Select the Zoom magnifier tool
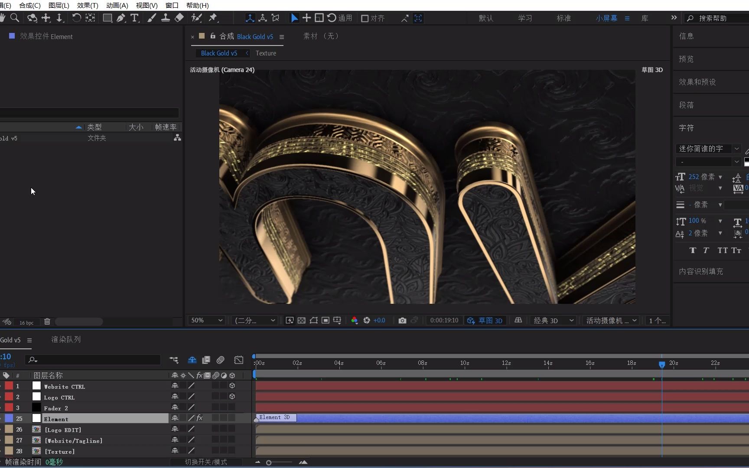This screenshot has height=468, width=749. click(15, 18)
